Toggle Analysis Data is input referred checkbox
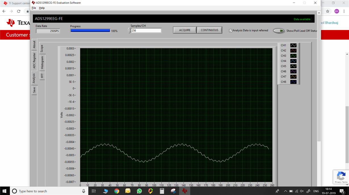The image size is (349, 195). tap(230, 31)
